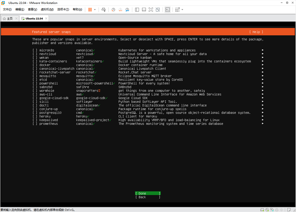
Task: Toggle the nextcloud snap checkbox
Action: pyautogui.click(x=35, y=54)
